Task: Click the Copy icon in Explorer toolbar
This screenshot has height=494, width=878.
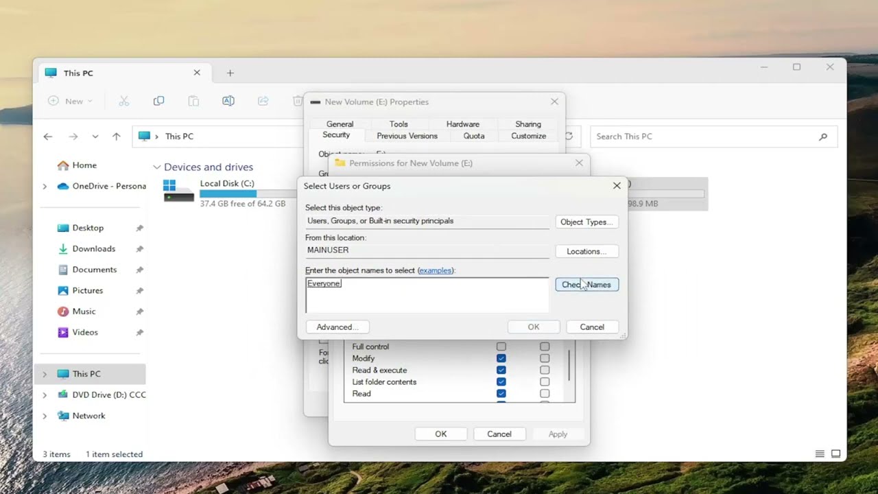Action: tap(158, 101)
